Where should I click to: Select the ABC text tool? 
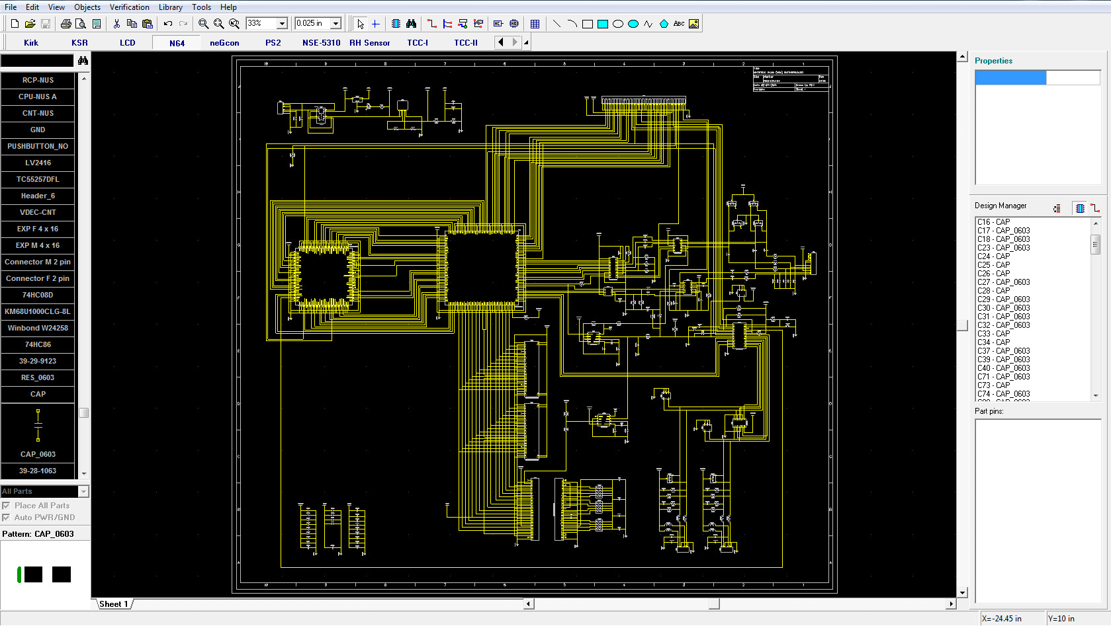coord(679,24)
